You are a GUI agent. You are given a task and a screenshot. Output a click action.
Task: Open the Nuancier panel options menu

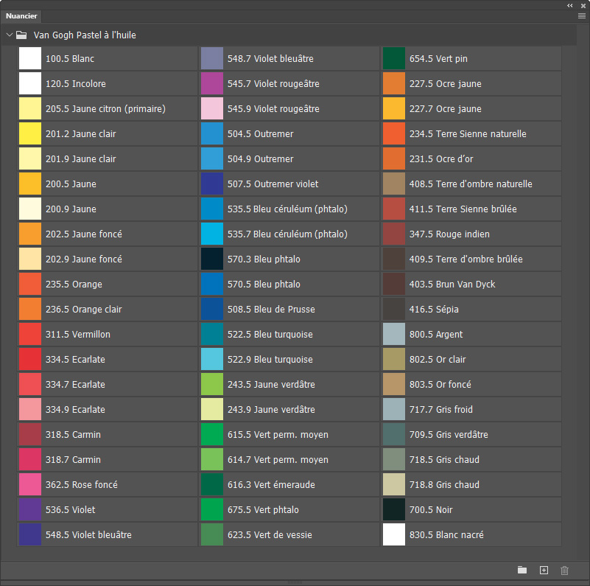tap(582, 15)
